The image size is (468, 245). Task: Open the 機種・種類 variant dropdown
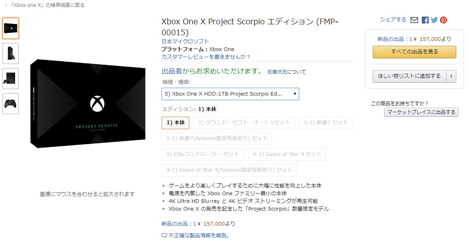pyautogui.click(x=230, y=94)
